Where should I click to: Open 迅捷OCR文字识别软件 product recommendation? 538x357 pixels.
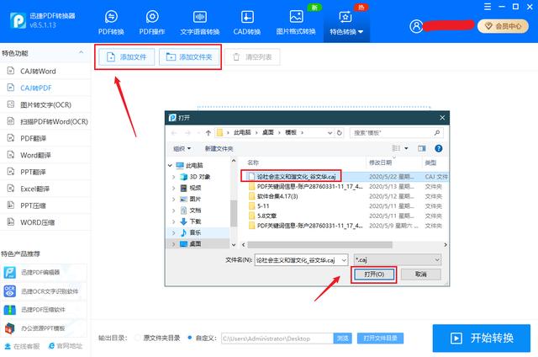[x=44, y=291]
